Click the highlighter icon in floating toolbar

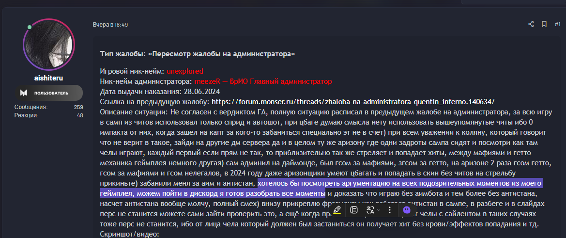point(337,210)
